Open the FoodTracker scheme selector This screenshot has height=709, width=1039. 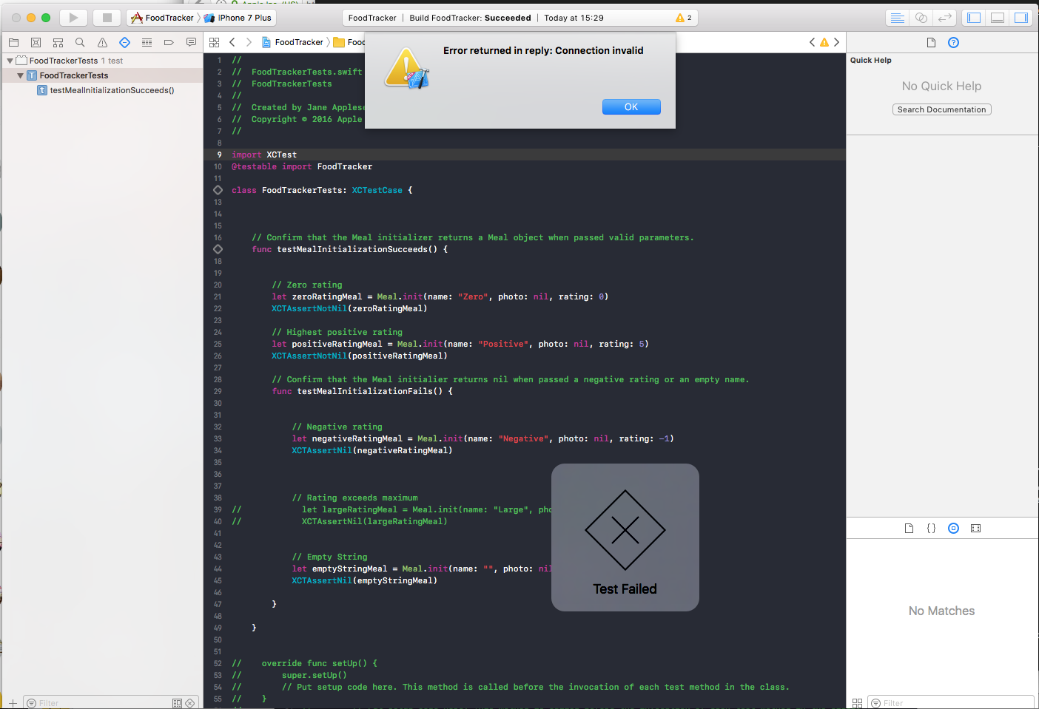[163, 18]
